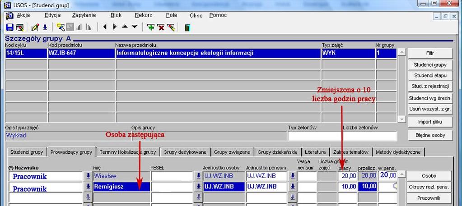This screenshot has width=462, height=206.
Task: Click the Stud. z rejestracji button
Action: pos(430,87)
